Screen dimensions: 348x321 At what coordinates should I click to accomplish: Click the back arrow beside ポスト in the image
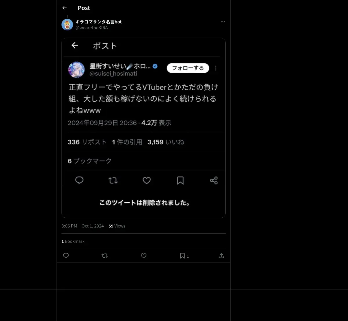coord(75,45)
